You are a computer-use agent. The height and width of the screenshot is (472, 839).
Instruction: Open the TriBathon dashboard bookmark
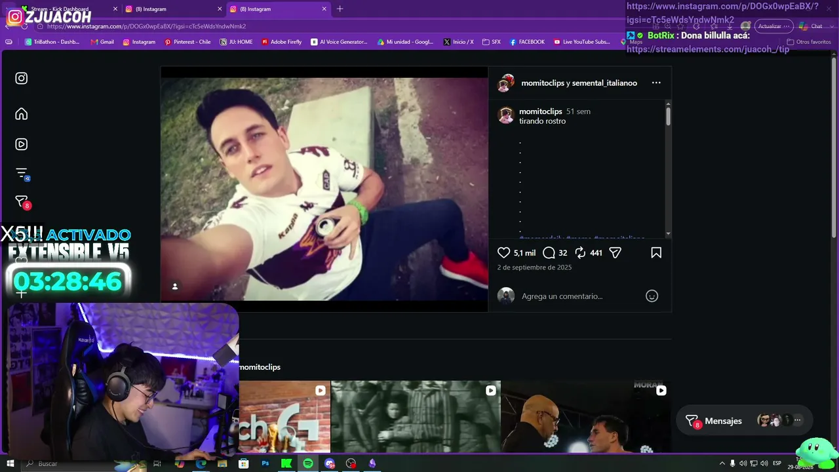(52, 42)
